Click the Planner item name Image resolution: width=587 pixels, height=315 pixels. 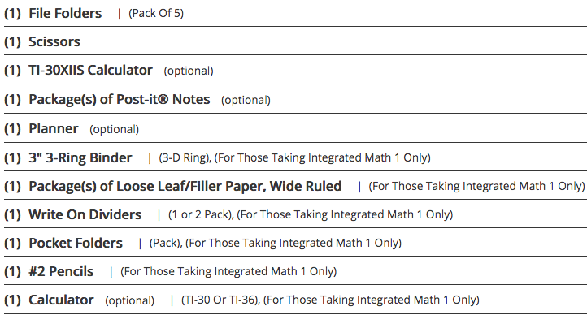pos(54,128)
